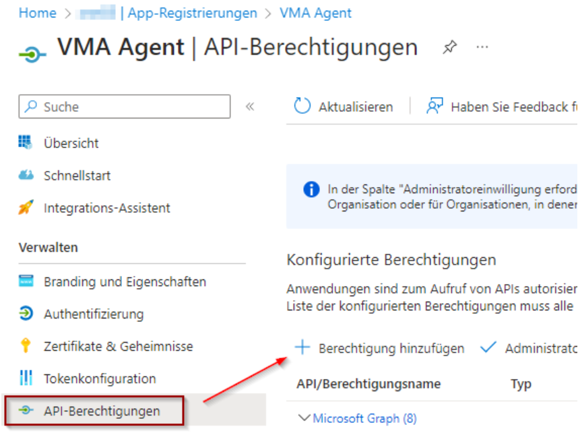578x433 pixels.
Task: Click the Verwalten section heading
Action: coord(49,247)
